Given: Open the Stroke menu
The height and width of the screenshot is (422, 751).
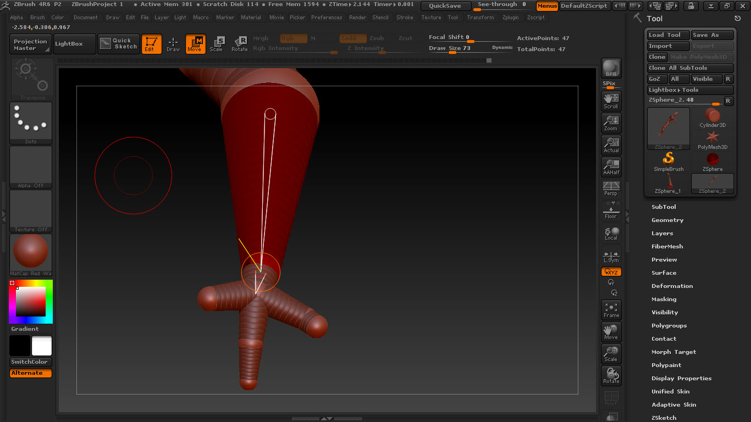Looking at the screenshot, I should point(405,18).
